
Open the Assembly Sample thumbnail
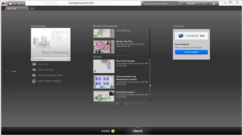point(104,96)
